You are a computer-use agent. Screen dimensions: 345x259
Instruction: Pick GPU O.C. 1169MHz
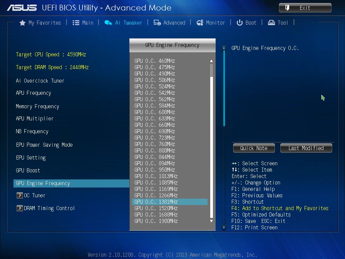point(156,189)
